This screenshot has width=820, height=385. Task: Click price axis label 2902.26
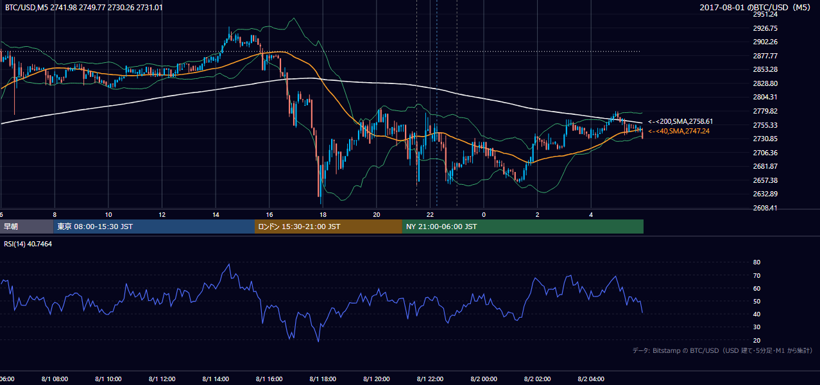(765, 42)
